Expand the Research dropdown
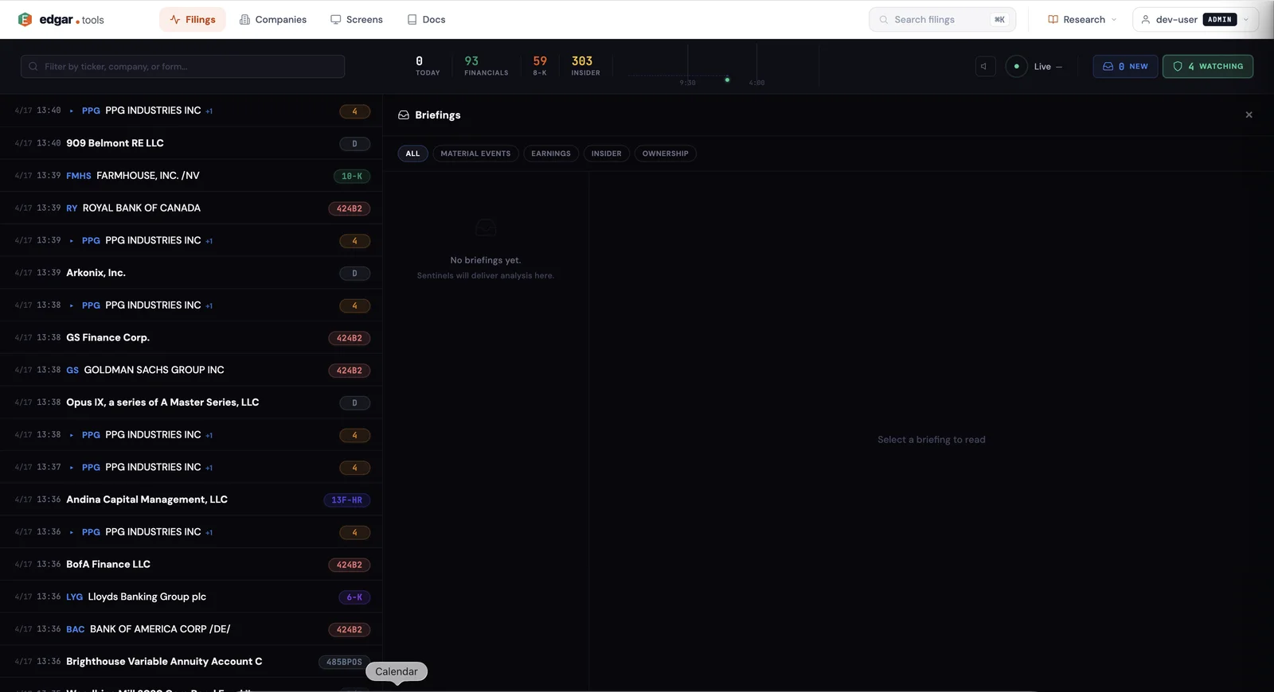Viewport: 1274px width, 692px height. 1082,19
